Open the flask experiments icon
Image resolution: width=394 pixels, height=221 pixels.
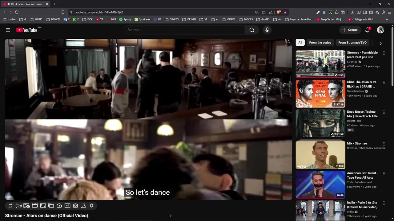pyautogui.click(x=83, y=206)
